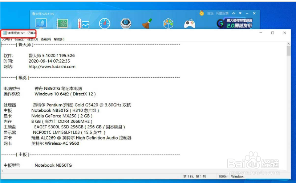296x183 pixels.
Task: Click the Windows 10 64位 operating system line
Action: [x=65, y=94]
